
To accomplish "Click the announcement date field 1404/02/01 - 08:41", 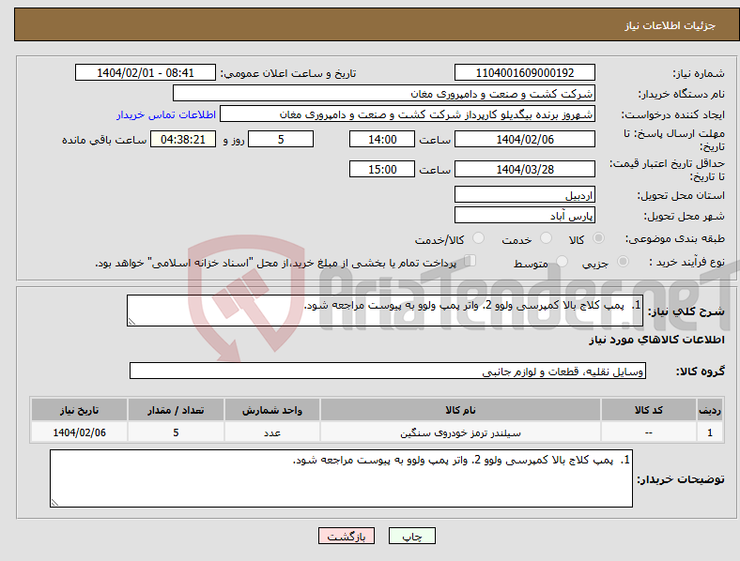I will [x=146, y=73].
